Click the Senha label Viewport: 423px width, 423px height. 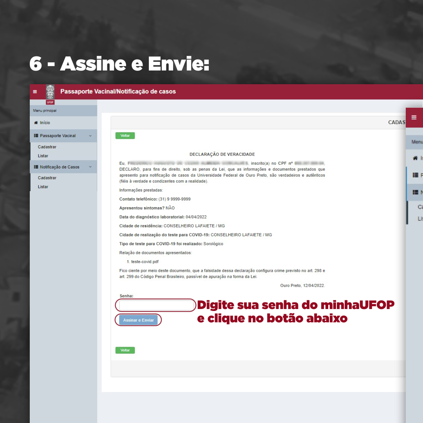[x=127, y=296]
